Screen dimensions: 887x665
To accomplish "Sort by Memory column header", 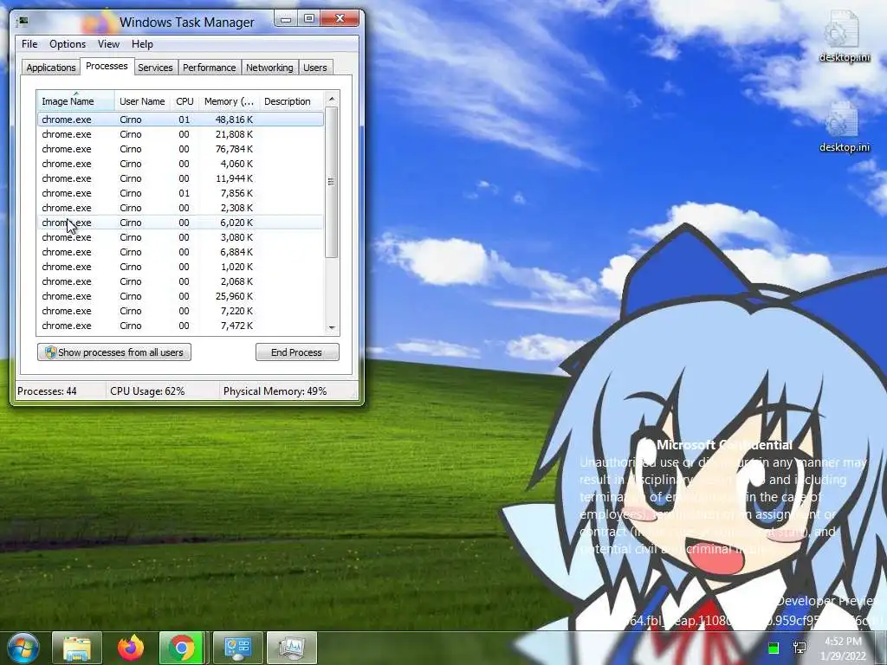I will (x=229, y=101).
